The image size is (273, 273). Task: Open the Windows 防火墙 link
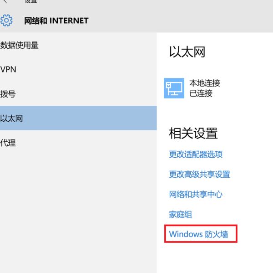(198, 234)
